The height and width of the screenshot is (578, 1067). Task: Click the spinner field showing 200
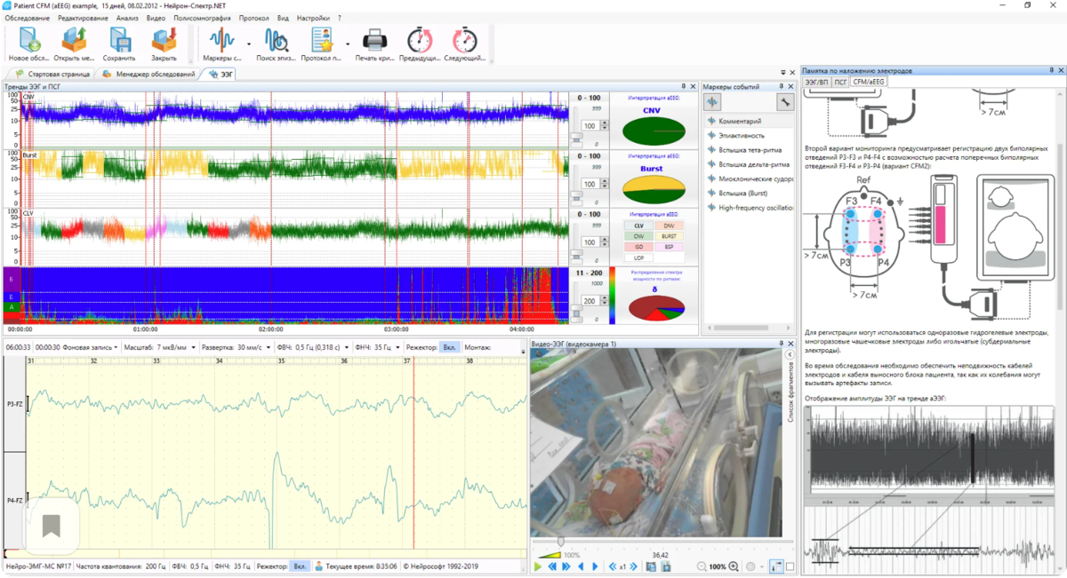point(588,302)
